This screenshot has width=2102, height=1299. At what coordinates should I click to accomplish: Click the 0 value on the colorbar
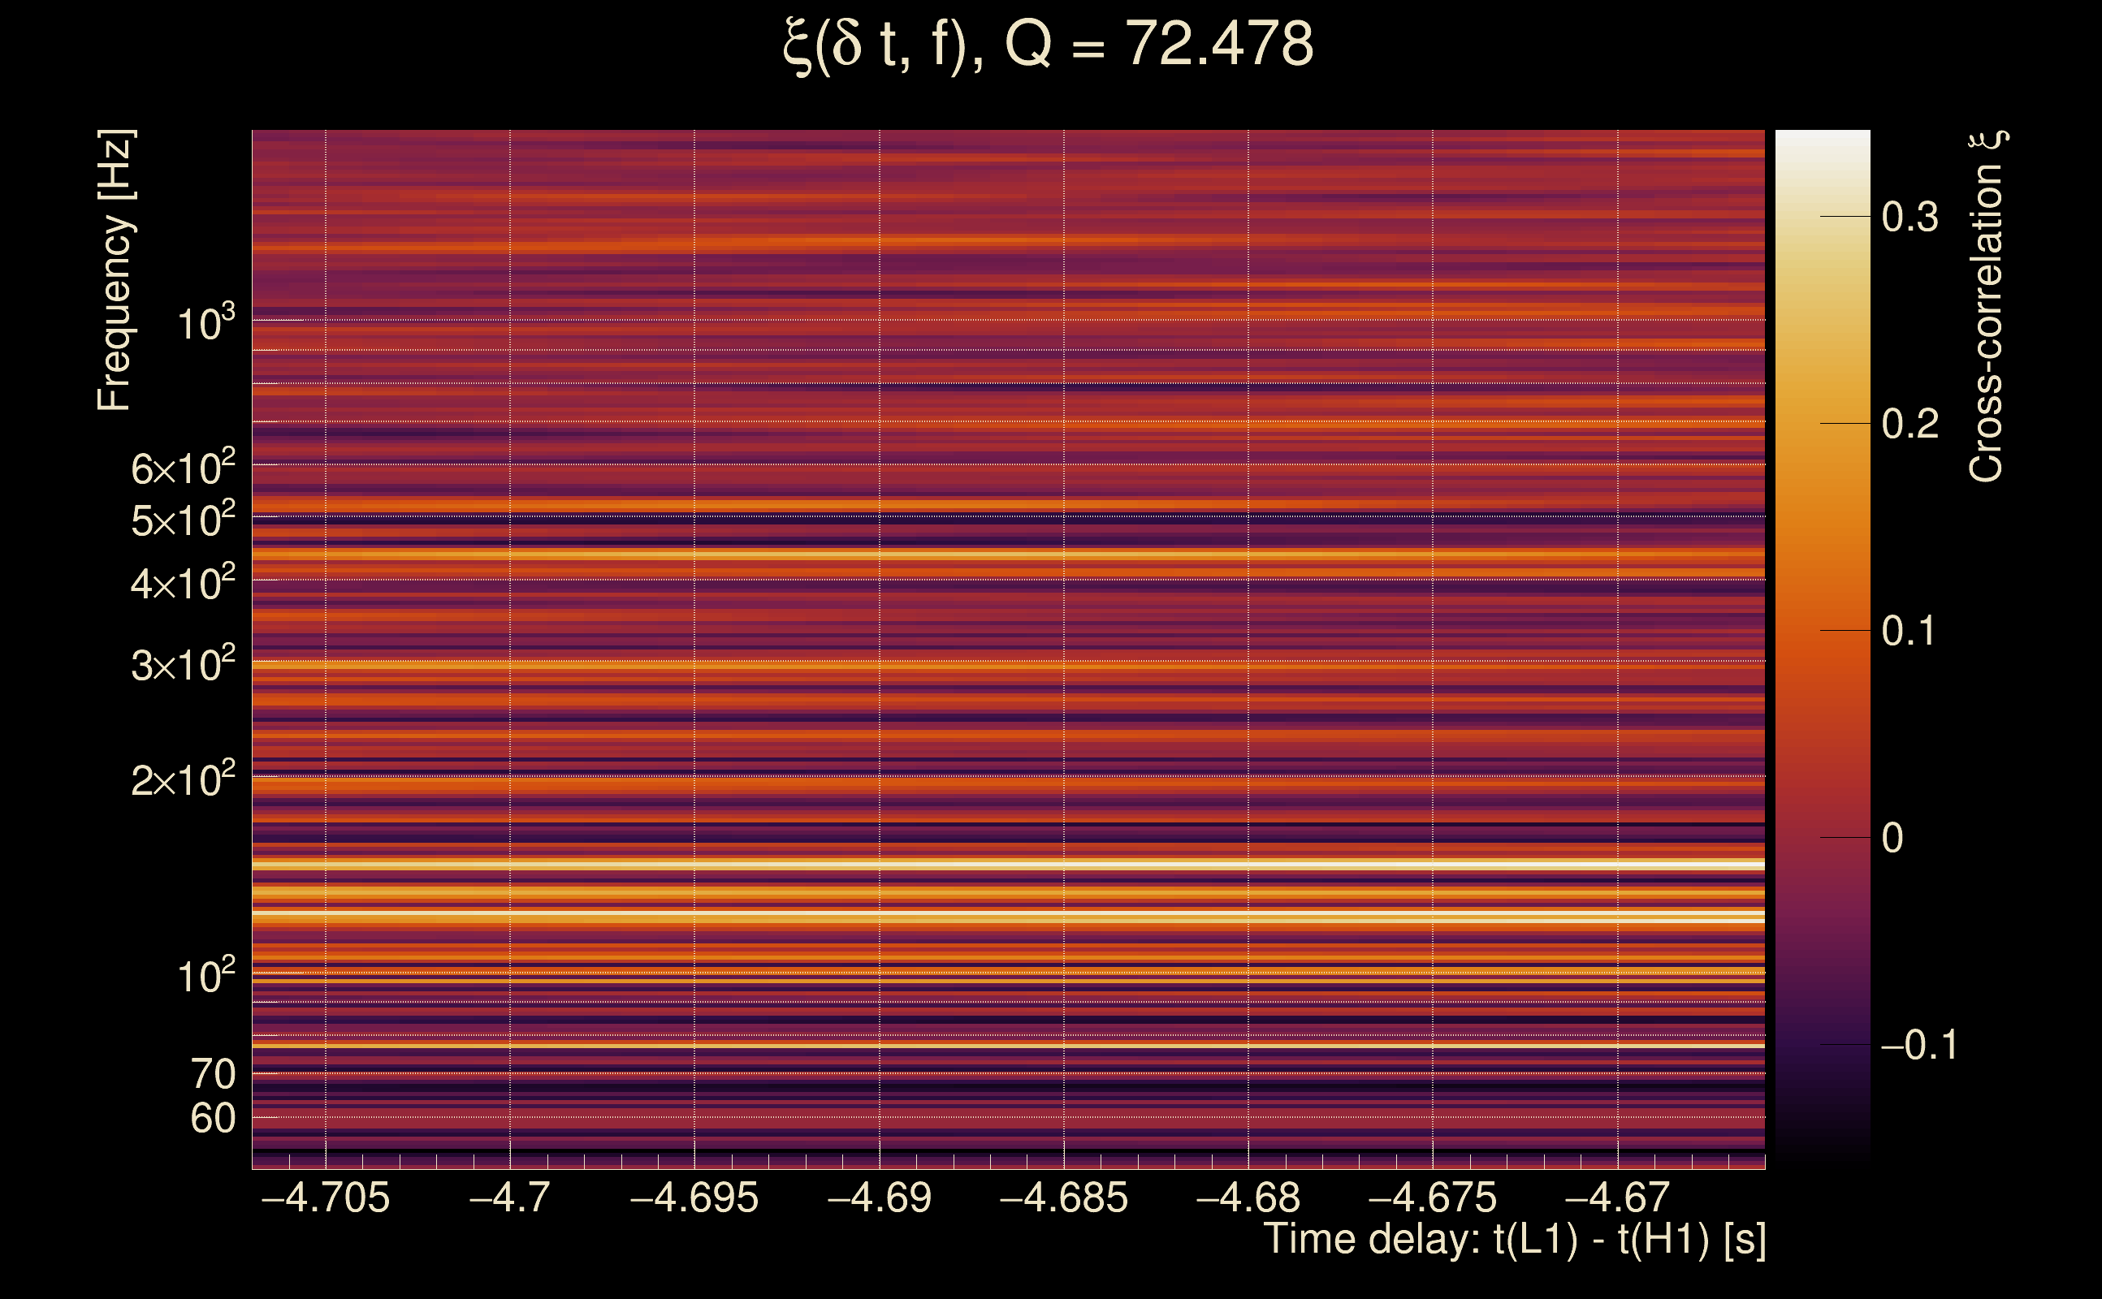click(1892, 838)
